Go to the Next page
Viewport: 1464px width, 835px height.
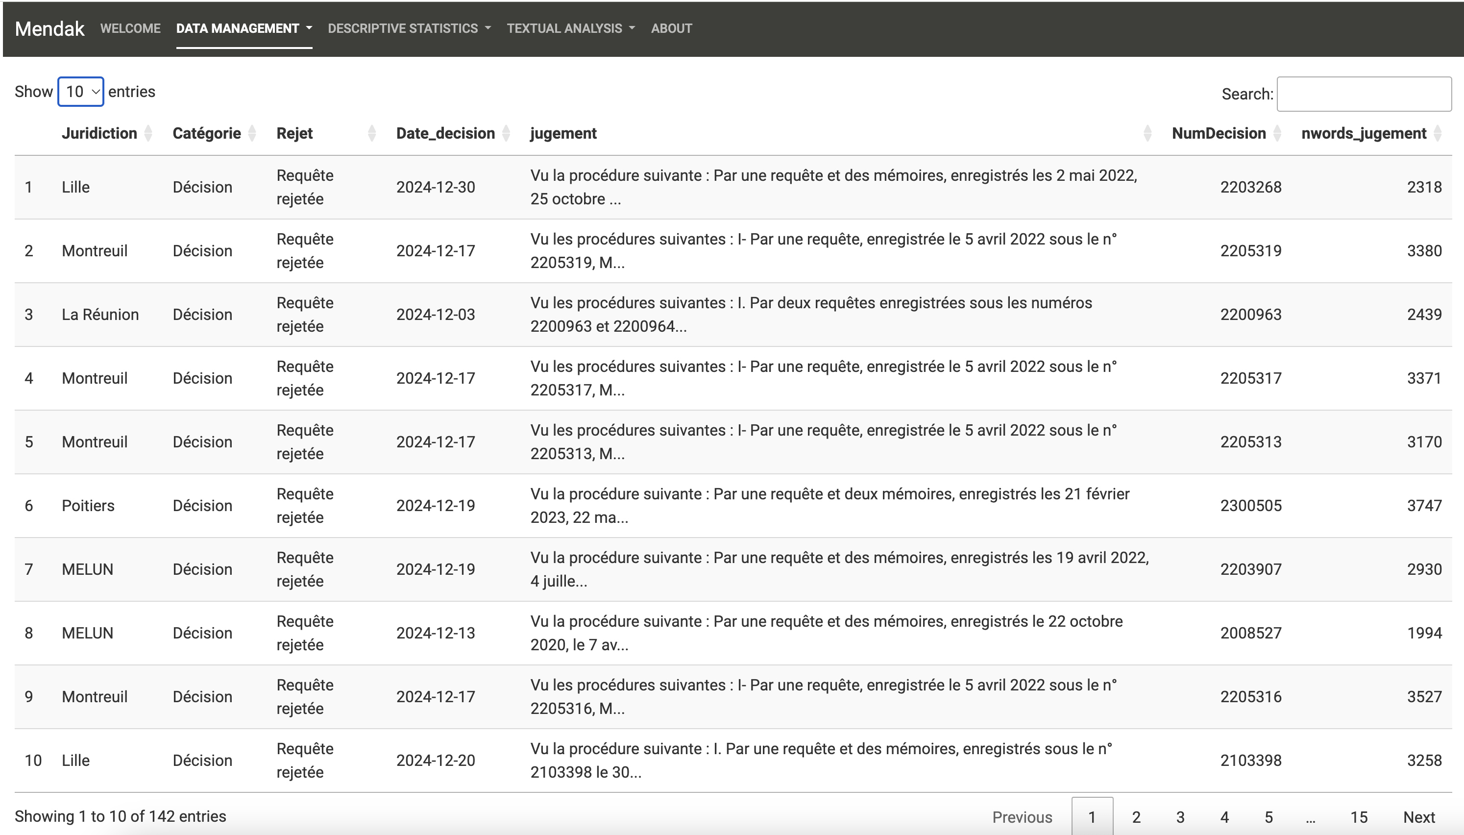pos(1419,817)
